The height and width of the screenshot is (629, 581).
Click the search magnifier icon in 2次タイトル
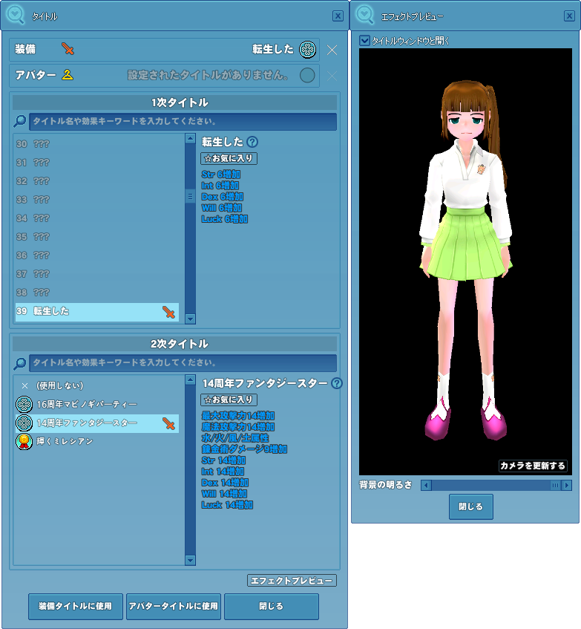[x=19, y=363]
